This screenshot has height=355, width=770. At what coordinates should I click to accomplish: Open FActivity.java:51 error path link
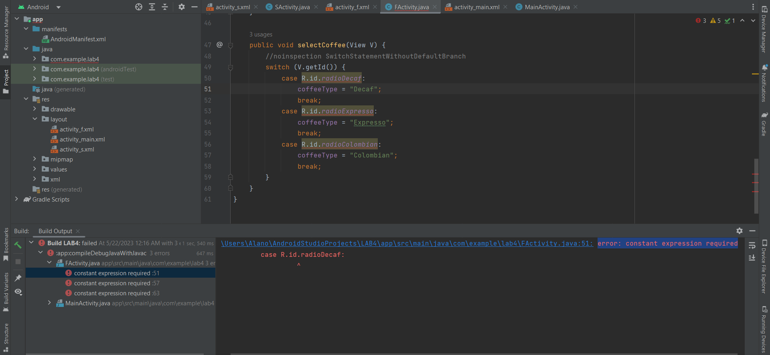pyautogui.click(x=407, y=243)
